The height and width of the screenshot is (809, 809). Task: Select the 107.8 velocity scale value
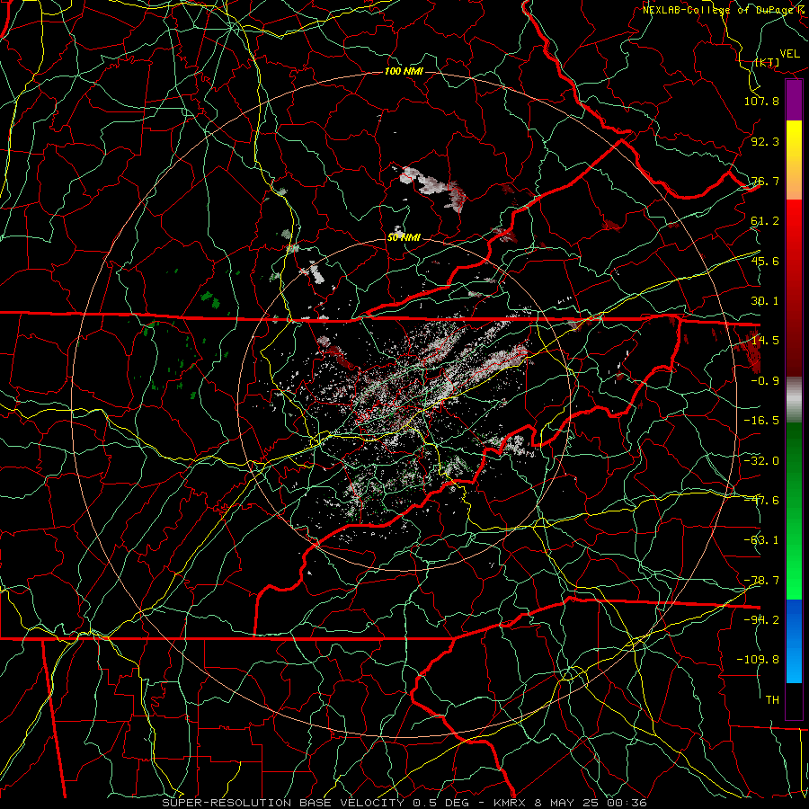click(761, 101)
